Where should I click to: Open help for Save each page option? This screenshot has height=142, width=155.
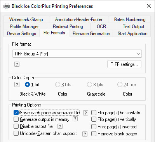[85, 113]
